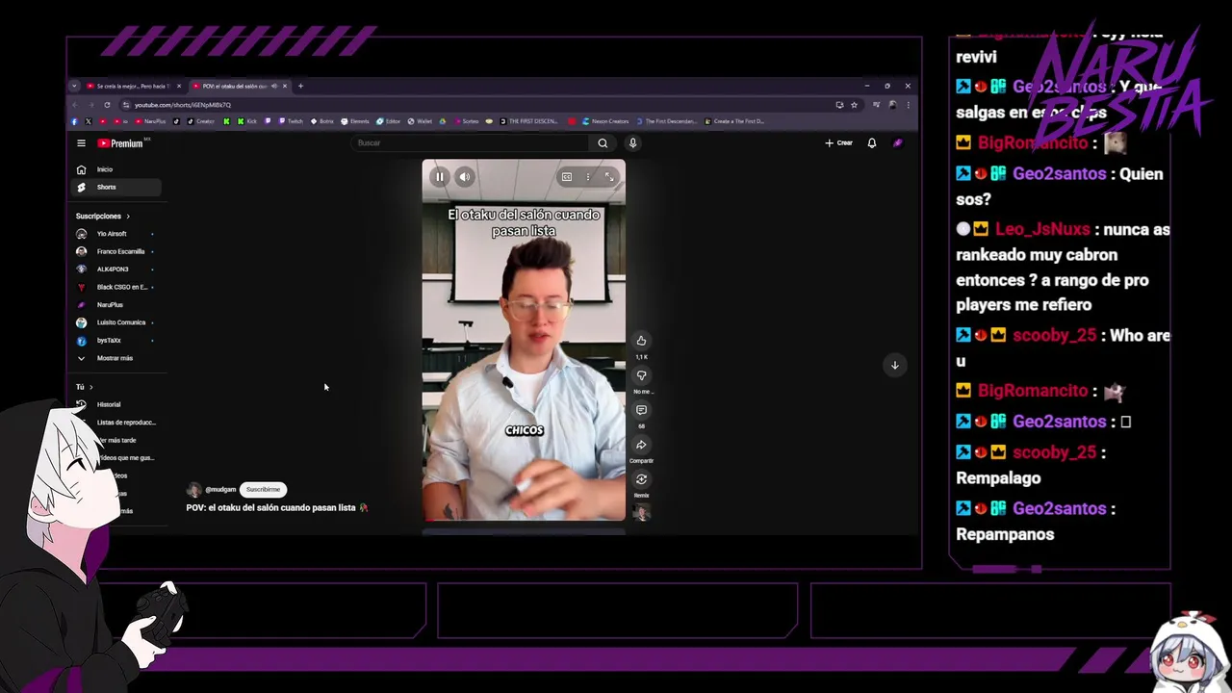Open the NaruPlus bookmark
The height and width of the screenshot is (693, 1232).
(150, 121)
